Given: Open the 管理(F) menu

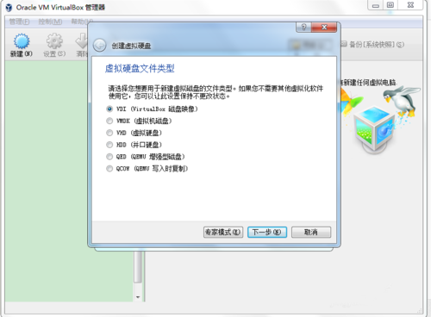Looking at the screenshot, I should (x=19, y=22).
